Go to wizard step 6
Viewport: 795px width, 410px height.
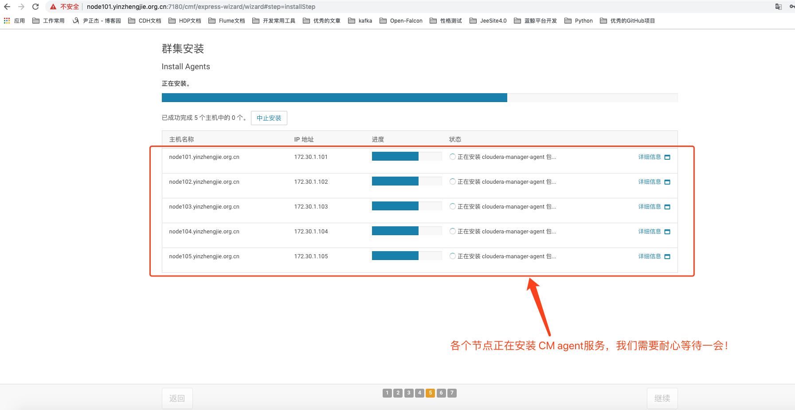point(441,393)
